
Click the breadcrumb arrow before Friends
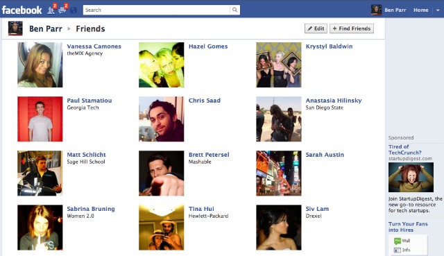click(x=69, y=28)
